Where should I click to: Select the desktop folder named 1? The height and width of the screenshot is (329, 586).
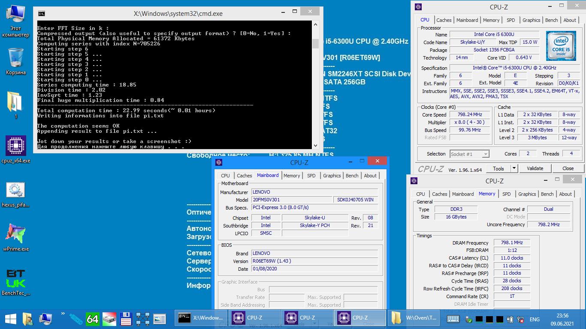pyautogui.click(x=16, y=105)
